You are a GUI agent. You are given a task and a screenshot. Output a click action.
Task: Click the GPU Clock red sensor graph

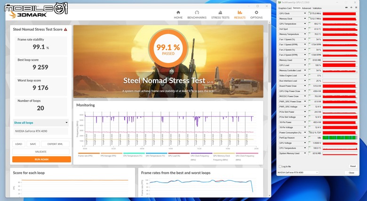click(340, 14)
